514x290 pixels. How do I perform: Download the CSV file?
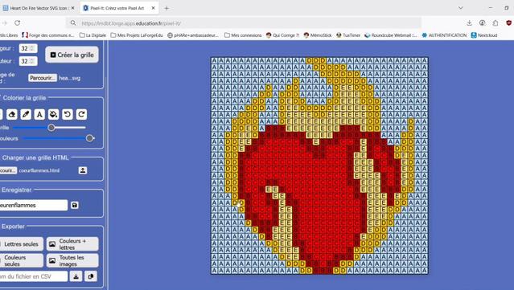tap(76, 276)
